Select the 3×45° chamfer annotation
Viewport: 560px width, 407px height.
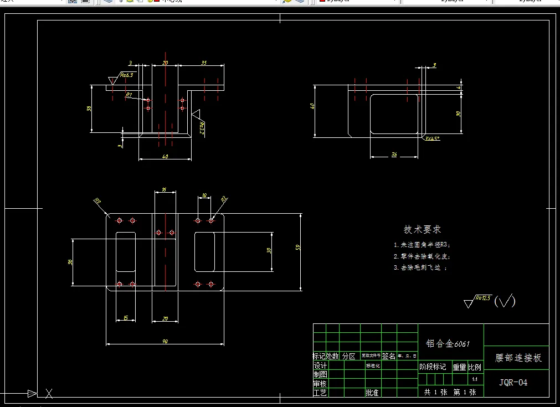point(433,138)
